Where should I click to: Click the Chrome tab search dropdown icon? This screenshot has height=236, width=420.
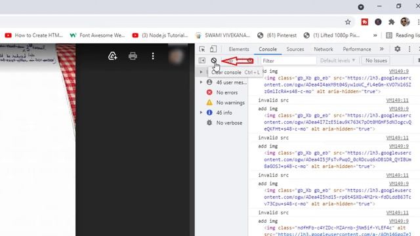(x=361, y=7)
